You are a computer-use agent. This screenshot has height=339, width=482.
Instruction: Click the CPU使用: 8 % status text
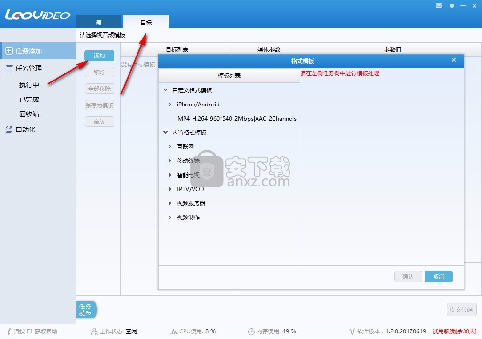point(197,331)
